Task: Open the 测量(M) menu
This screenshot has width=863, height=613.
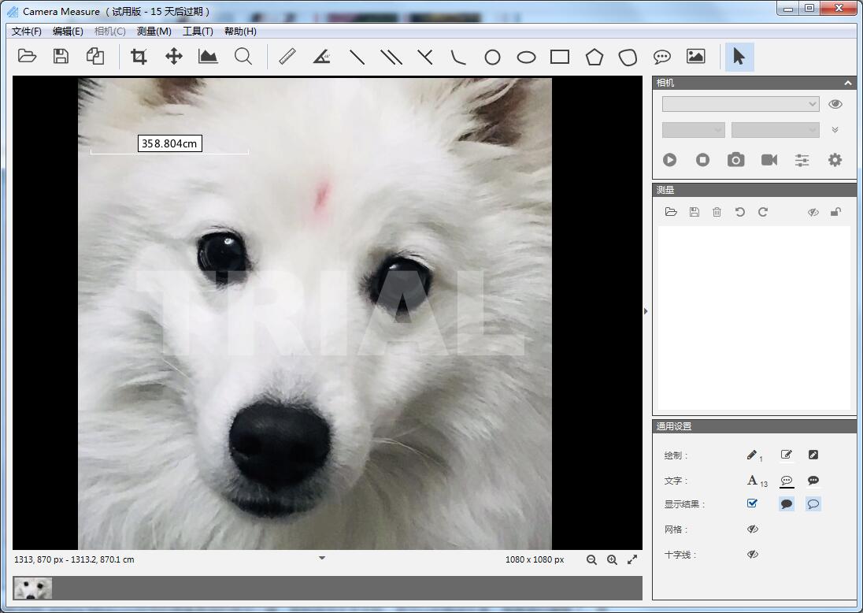Action: pyautogui.click(x=154, y=32)
